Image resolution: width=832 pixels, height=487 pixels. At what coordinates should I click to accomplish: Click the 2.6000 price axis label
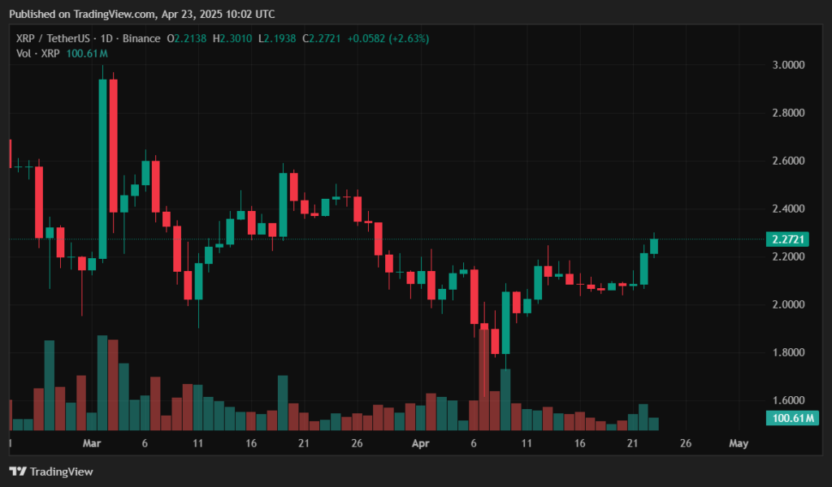click(x=788, y=161)
